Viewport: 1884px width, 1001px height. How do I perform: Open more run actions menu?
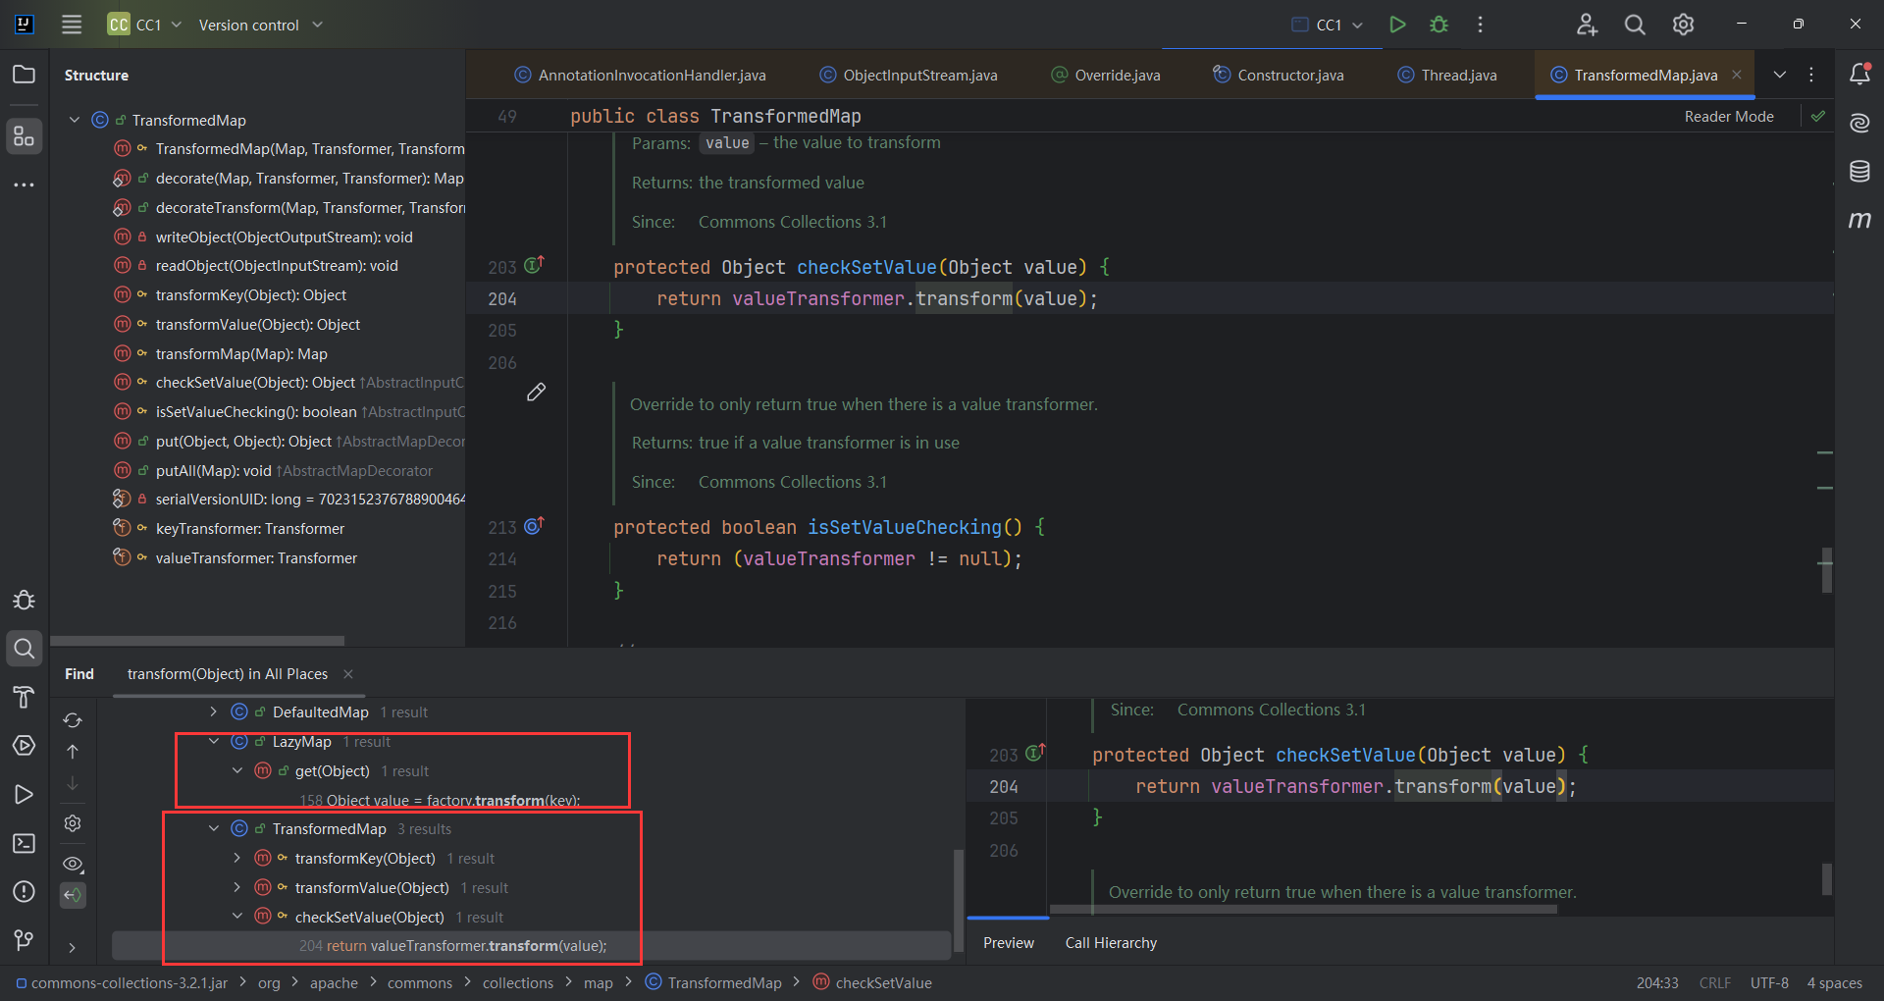click(x=1480, y=25)
